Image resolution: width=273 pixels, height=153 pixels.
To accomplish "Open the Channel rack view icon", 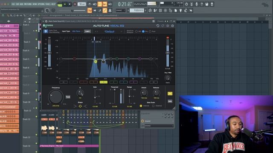I will pyautogui.click(x=160, y=11).
